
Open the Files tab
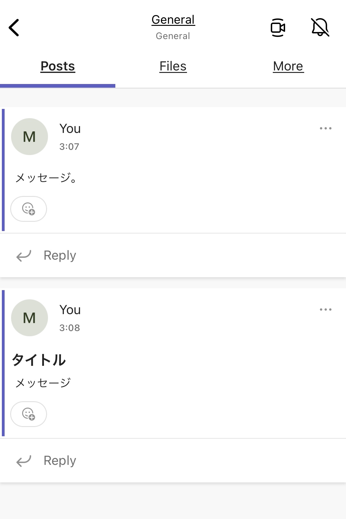point(173,66)
